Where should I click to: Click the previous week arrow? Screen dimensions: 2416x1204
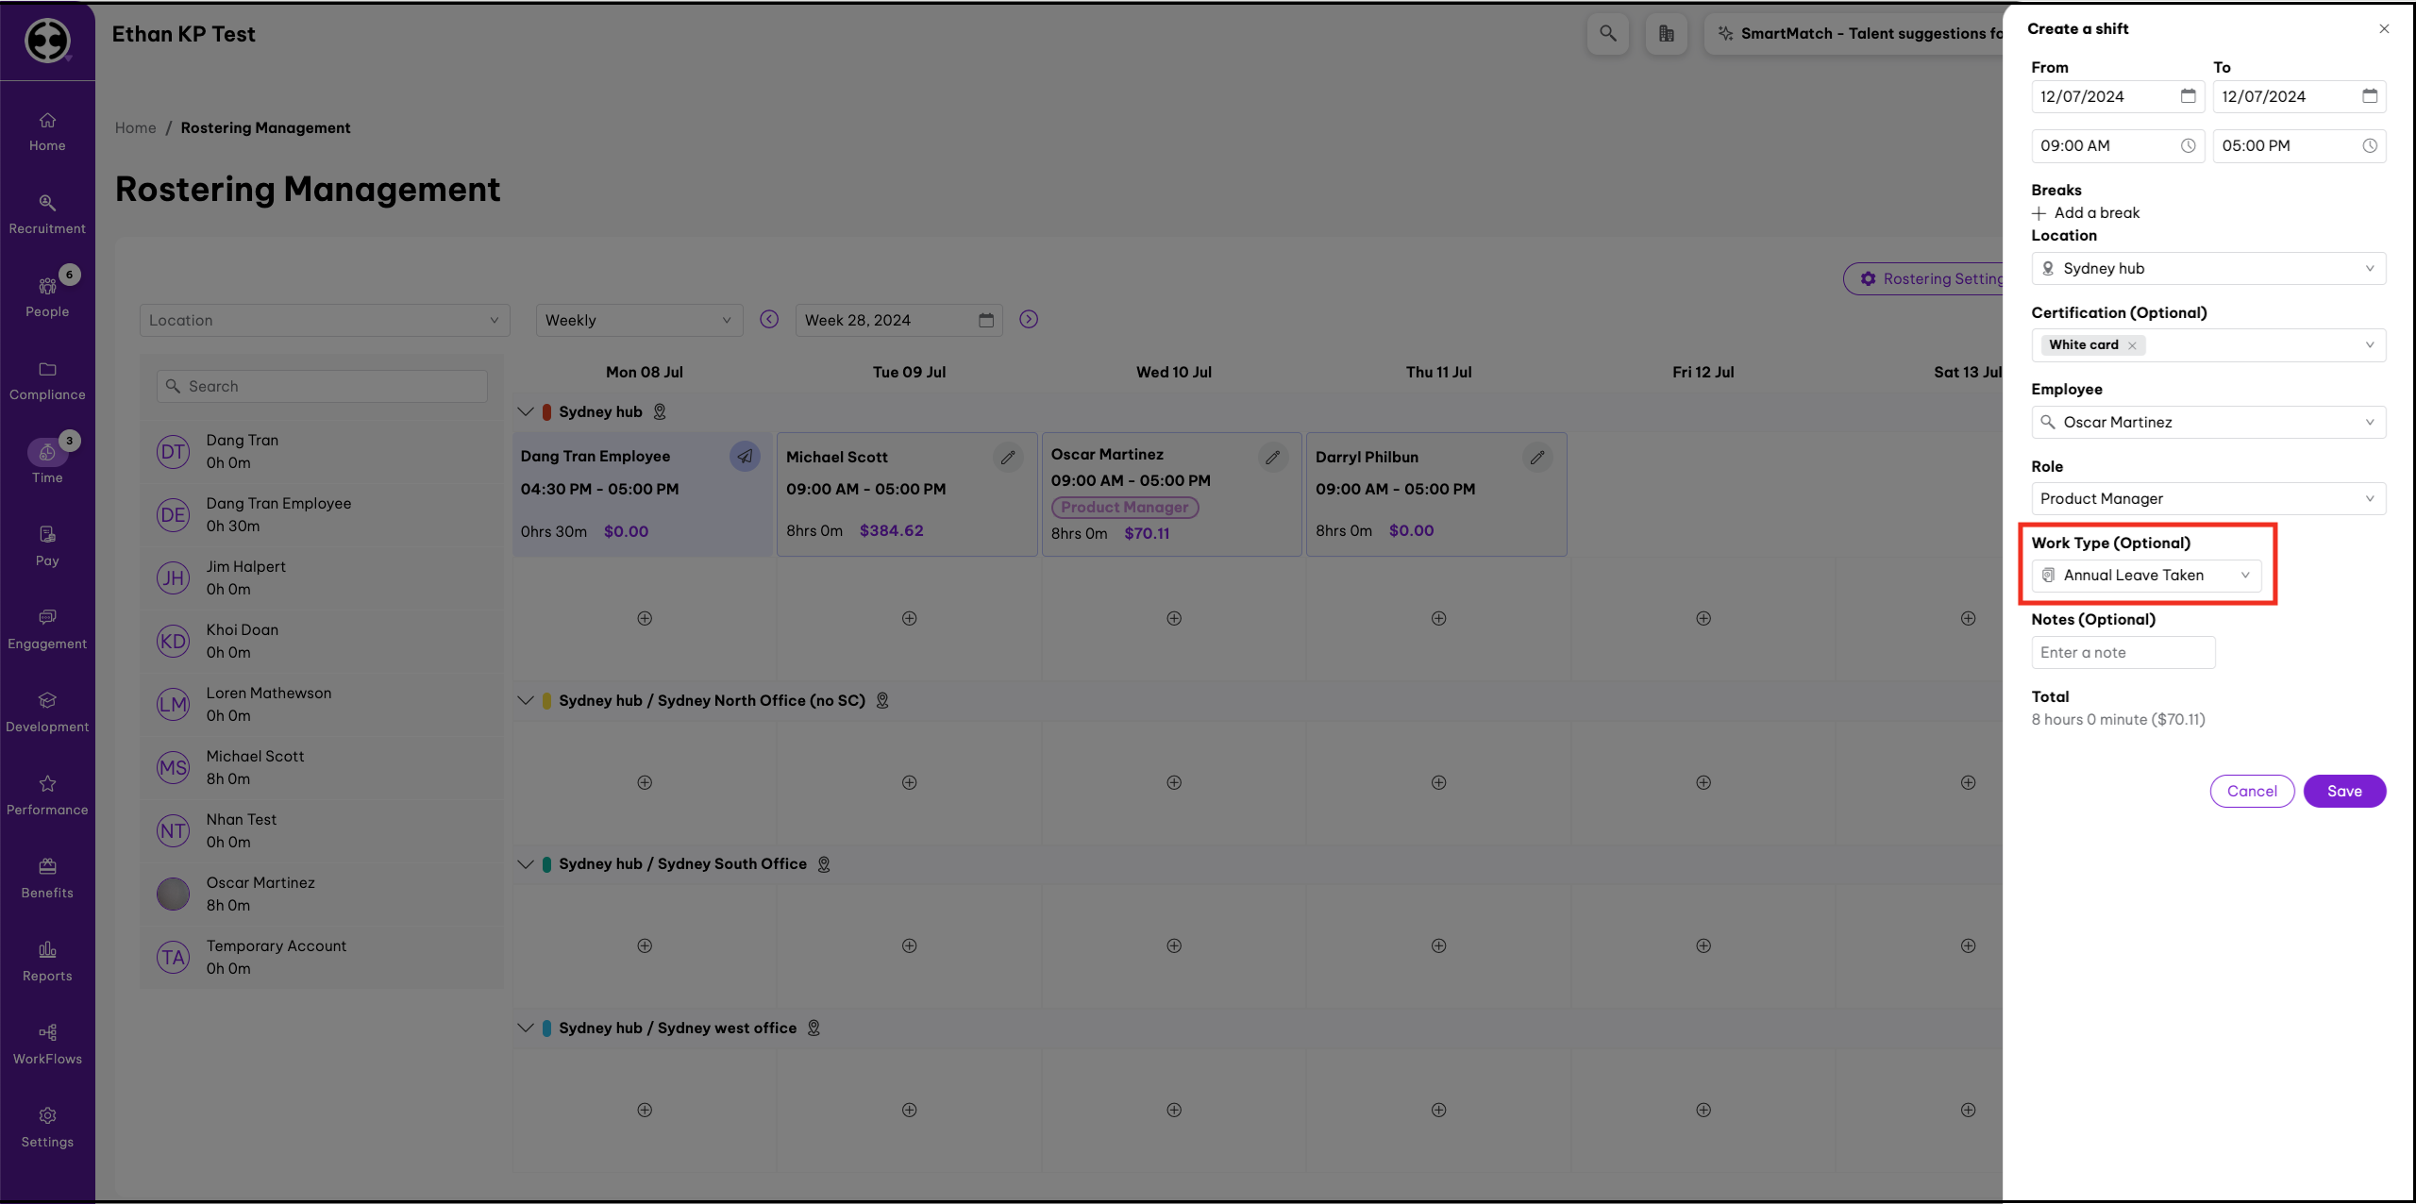(x=769, y=320)
